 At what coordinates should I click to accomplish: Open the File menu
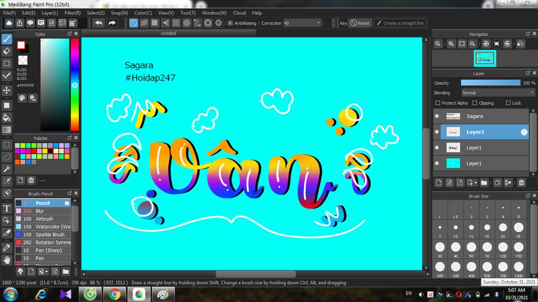[x=9, y=13]
